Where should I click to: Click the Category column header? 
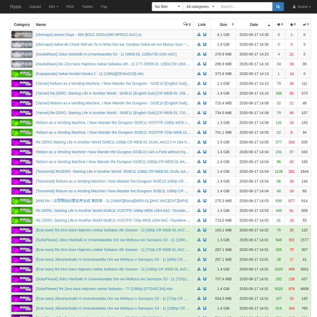(22, 24)
